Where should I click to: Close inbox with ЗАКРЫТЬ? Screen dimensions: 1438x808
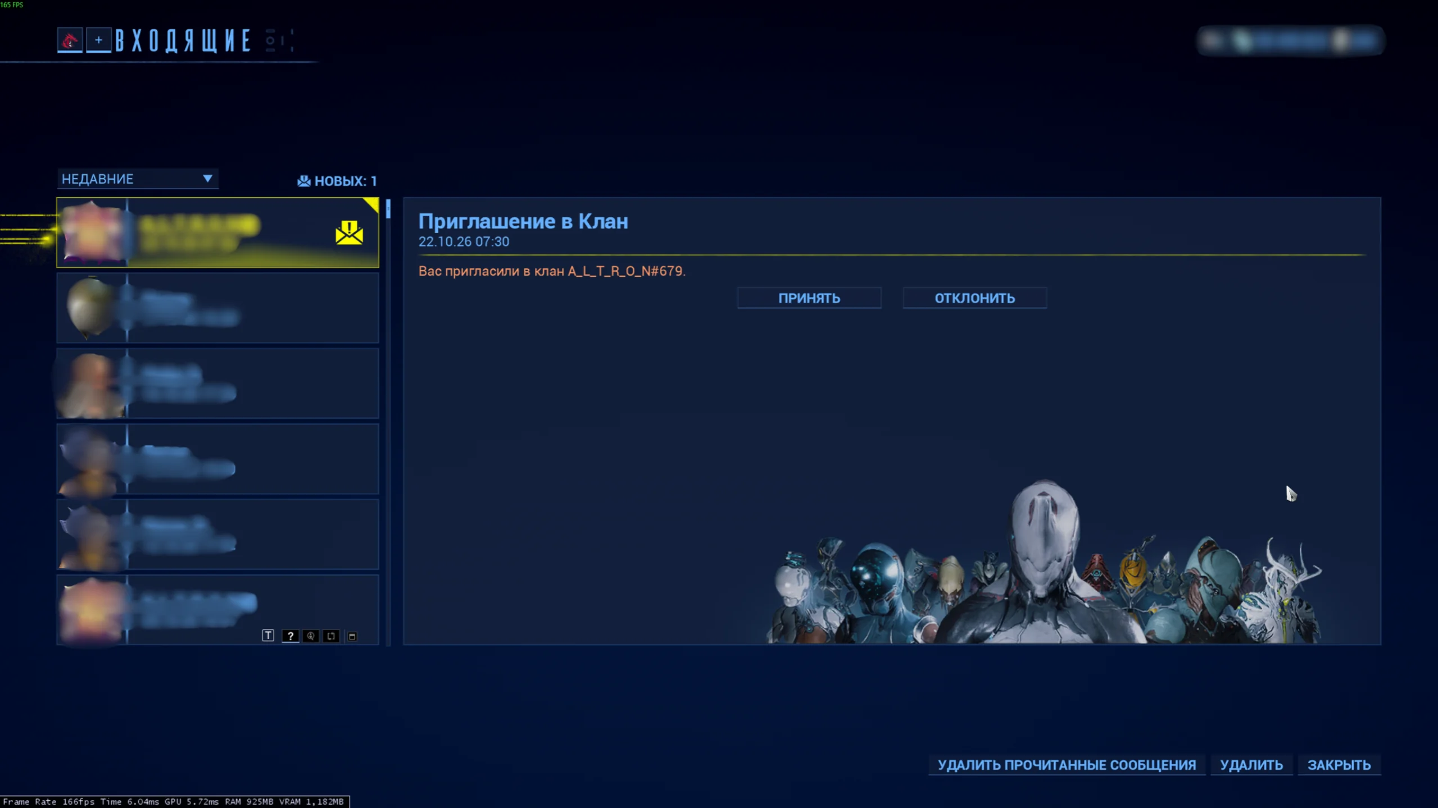[x=1339, y=765]
